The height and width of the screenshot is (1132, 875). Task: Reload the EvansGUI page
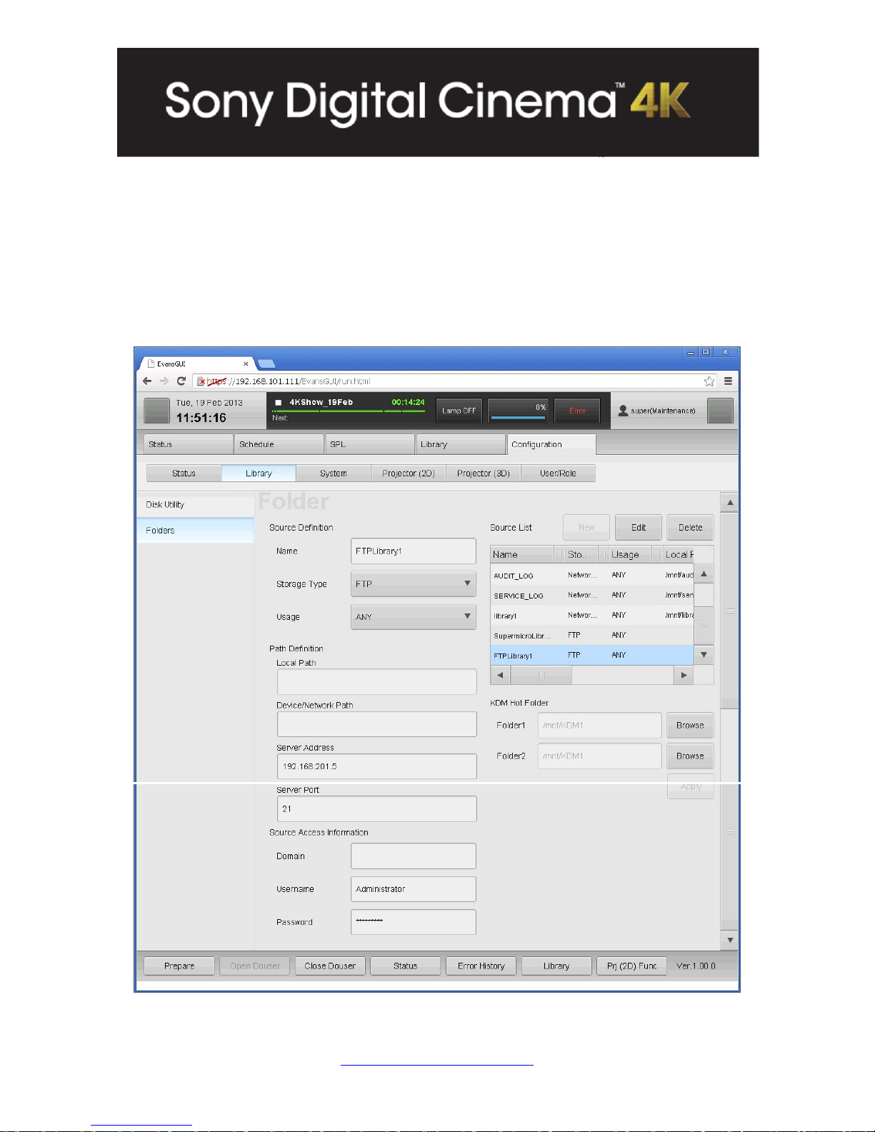tap(181, 381)
